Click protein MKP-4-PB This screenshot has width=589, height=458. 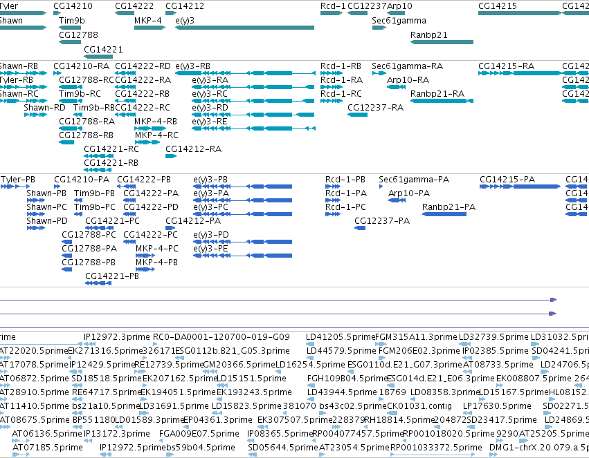coord(145,269)
